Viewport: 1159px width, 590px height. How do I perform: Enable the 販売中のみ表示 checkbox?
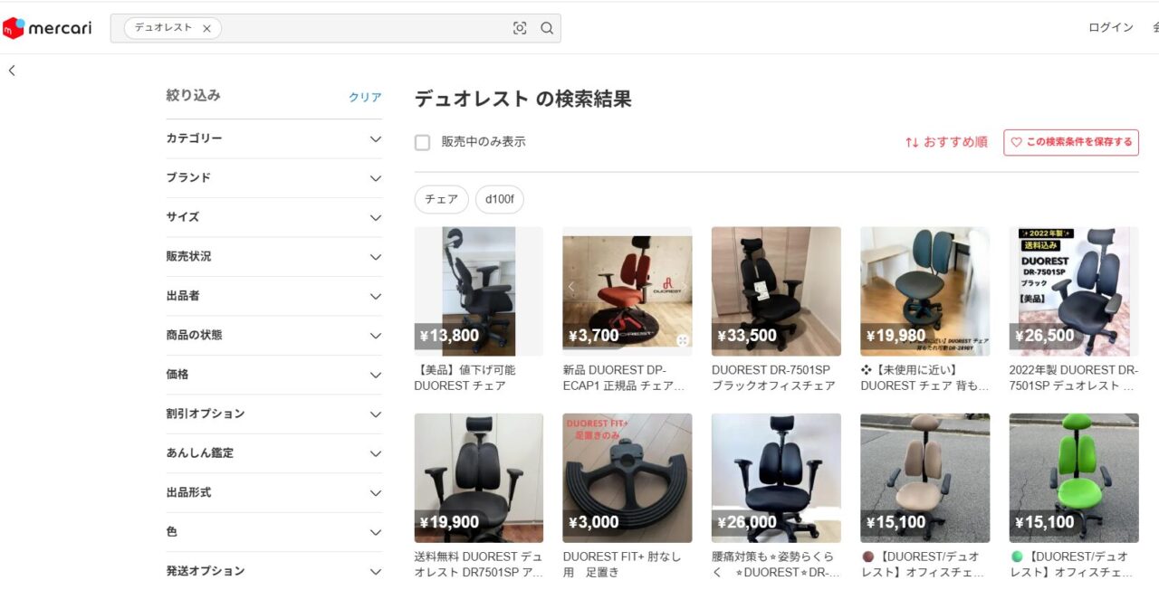[422, 142]
